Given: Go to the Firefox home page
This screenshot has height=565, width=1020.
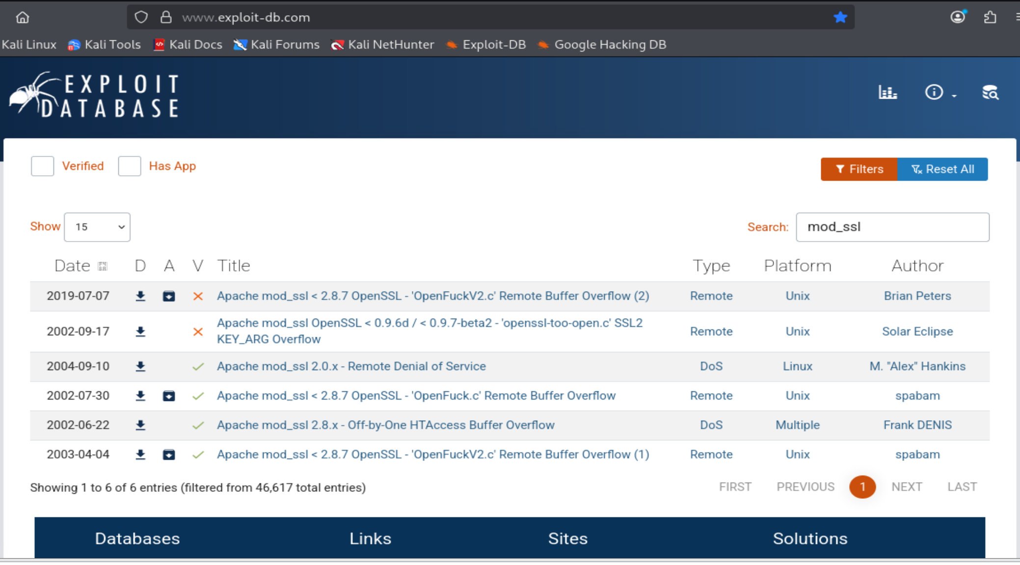Looking at the screenshot, I should [23, 18].
